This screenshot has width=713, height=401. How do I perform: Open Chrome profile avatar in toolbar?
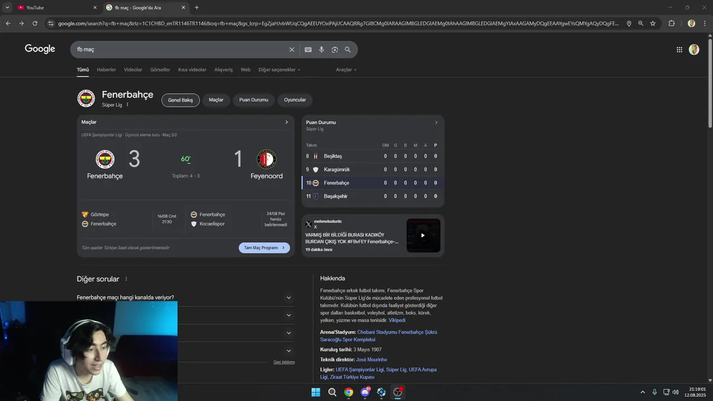tap(691, 23)
